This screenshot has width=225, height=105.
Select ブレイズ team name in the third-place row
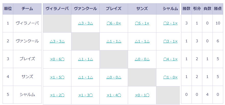tap(27, 59)
